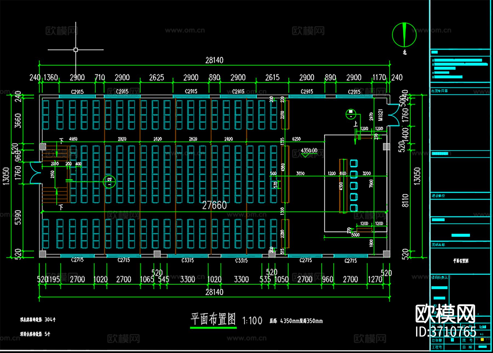
Task: Select the double door labeled M1821
Action: point(394,115)
